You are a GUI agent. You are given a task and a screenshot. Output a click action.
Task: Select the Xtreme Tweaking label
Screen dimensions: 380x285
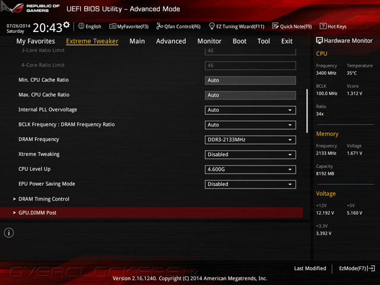tap(39, 154)
